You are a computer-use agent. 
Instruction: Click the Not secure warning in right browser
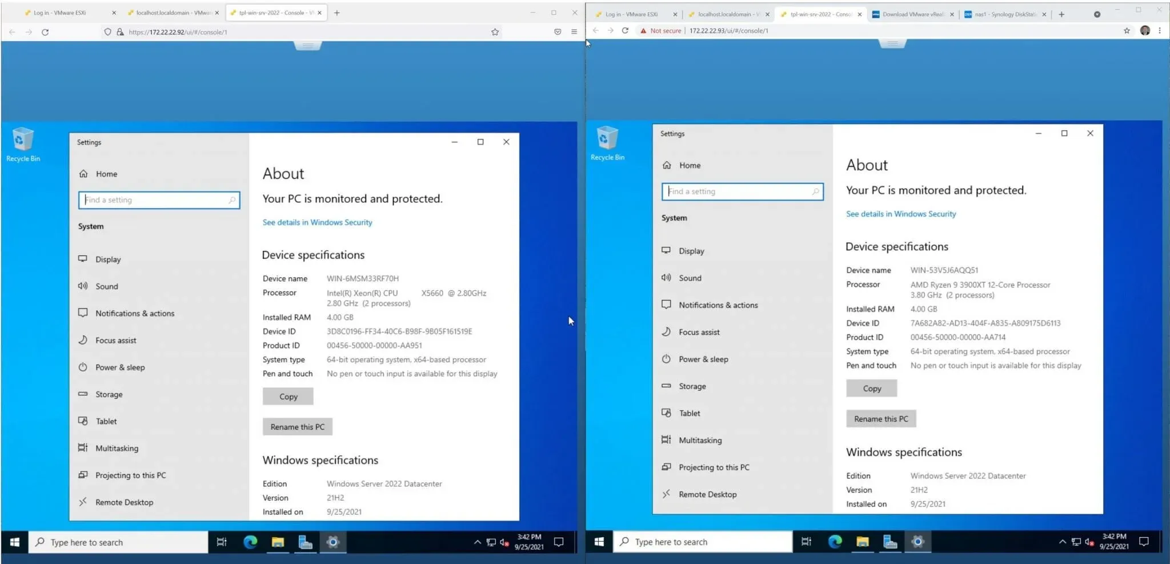(x=660, y=31)
